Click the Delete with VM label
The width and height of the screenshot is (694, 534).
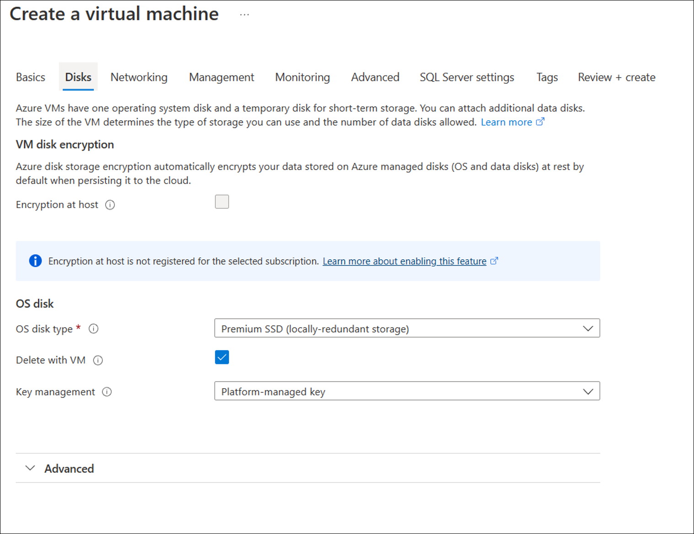(51, 360)
